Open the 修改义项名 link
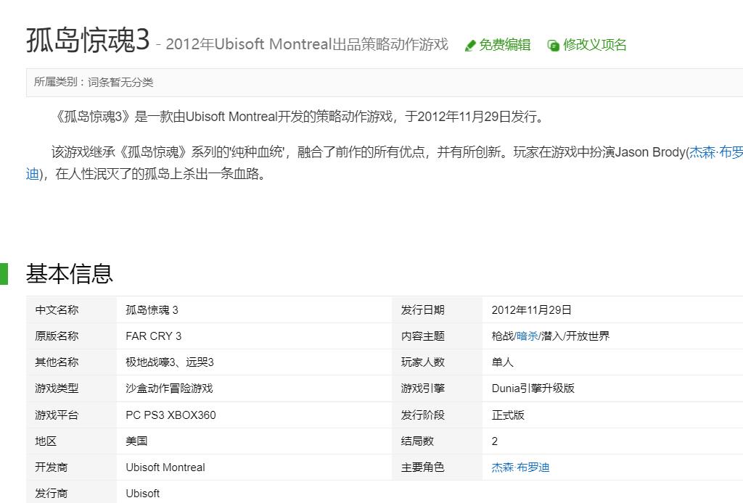 click(x=595, y=45)
